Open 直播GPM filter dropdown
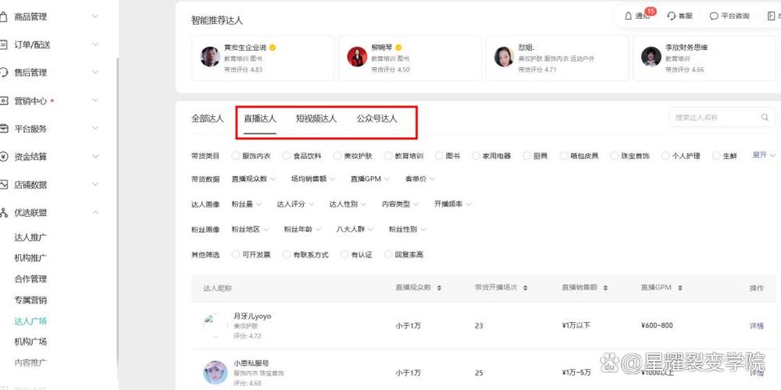This screenshot has height=390, width=781. pyautogui.click(x=369, y=179)
